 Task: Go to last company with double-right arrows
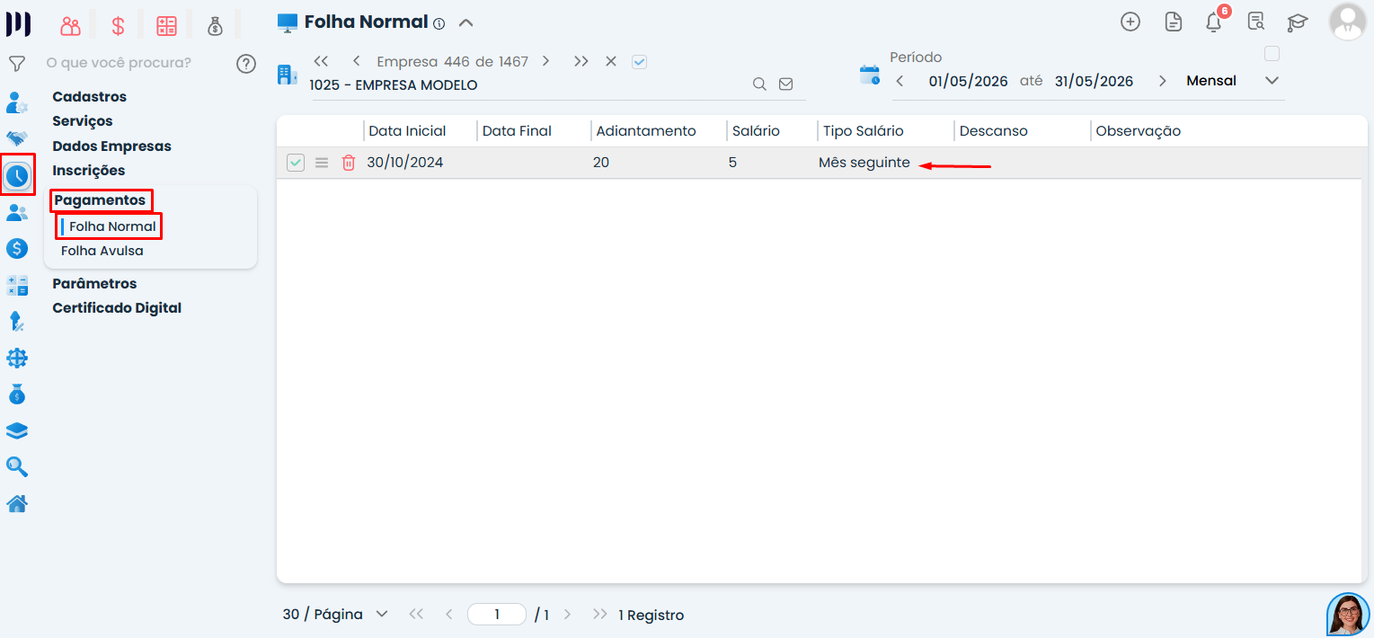point(581,61)
